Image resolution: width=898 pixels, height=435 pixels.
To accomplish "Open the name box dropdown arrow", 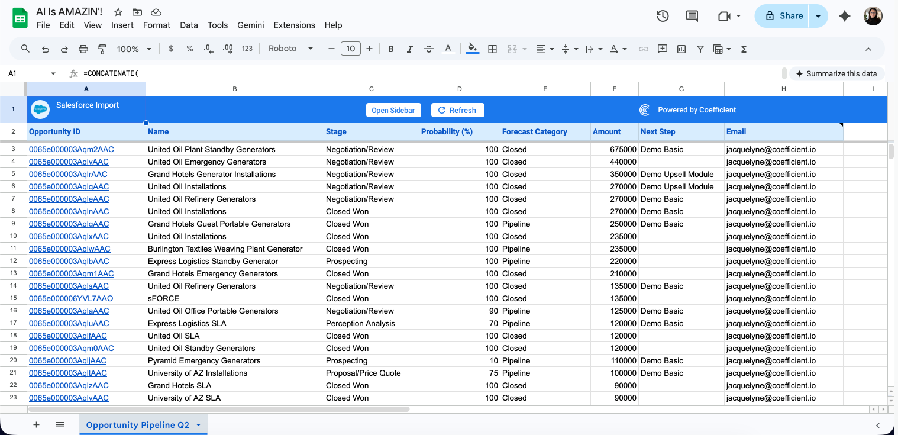I will (53, 73).
